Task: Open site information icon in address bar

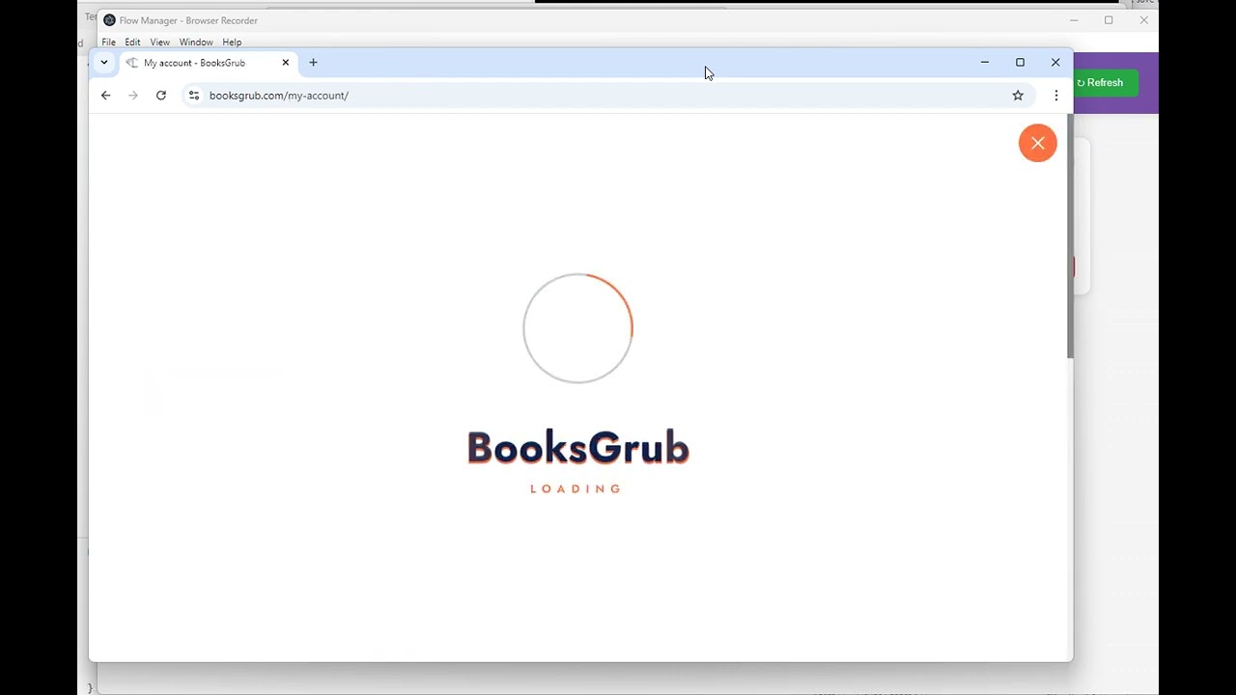Action: 194,96
